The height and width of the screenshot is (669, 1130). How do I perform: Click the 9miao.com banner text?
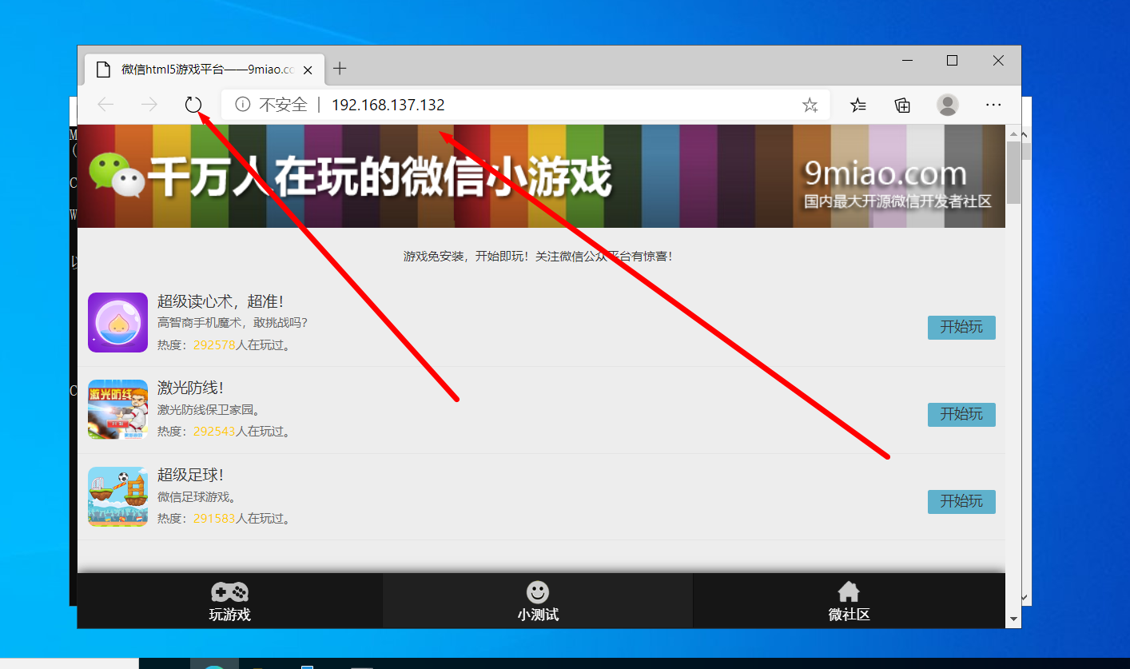point(885,173)
